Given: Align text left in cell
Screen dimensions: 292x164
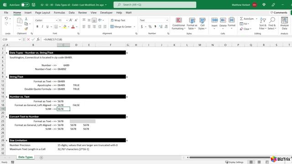Looking at the screenshot, I should click(84, 27).
